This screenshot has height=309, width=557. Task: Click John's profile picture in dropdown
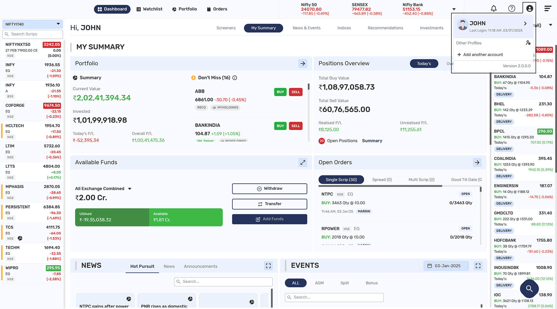(462, 25)
